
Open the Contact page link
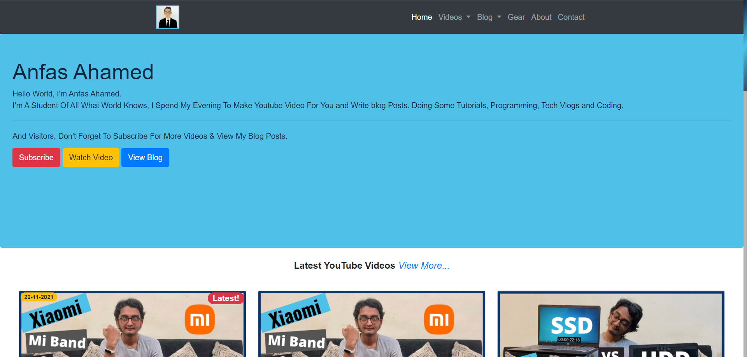tap(571, 17)
